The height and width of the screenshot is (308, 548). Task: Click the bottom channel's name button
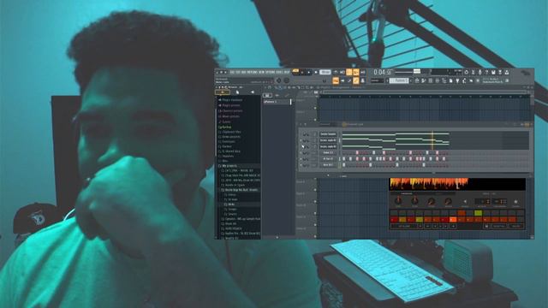pyautogui.click(x=328, y=165)
